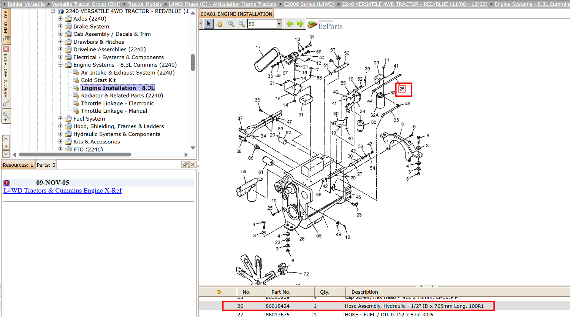Select Kits & Accessories tree item
This screenshot has height=317, width=570.
pyautogui.click(x=97, y=142)
